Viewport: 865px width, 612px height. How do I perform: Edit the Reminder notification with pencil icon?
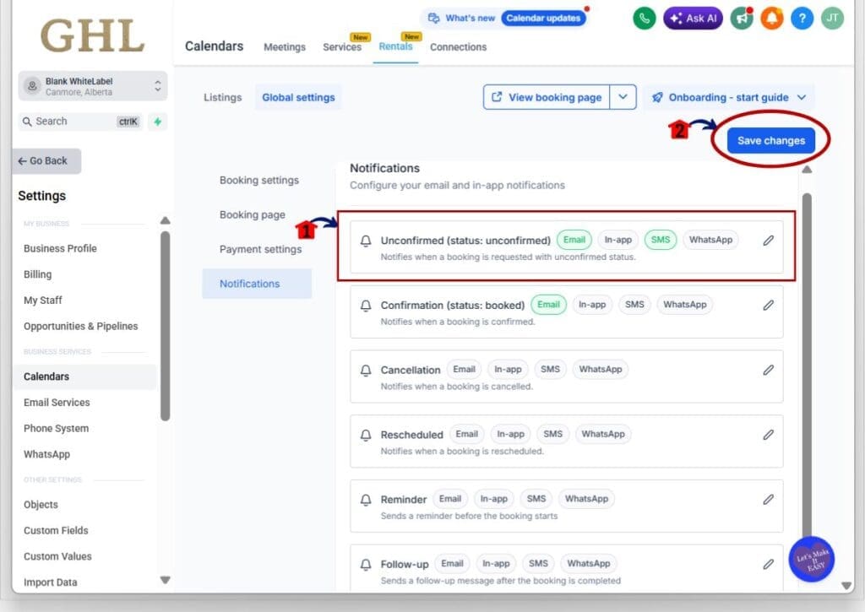[768, 500]
